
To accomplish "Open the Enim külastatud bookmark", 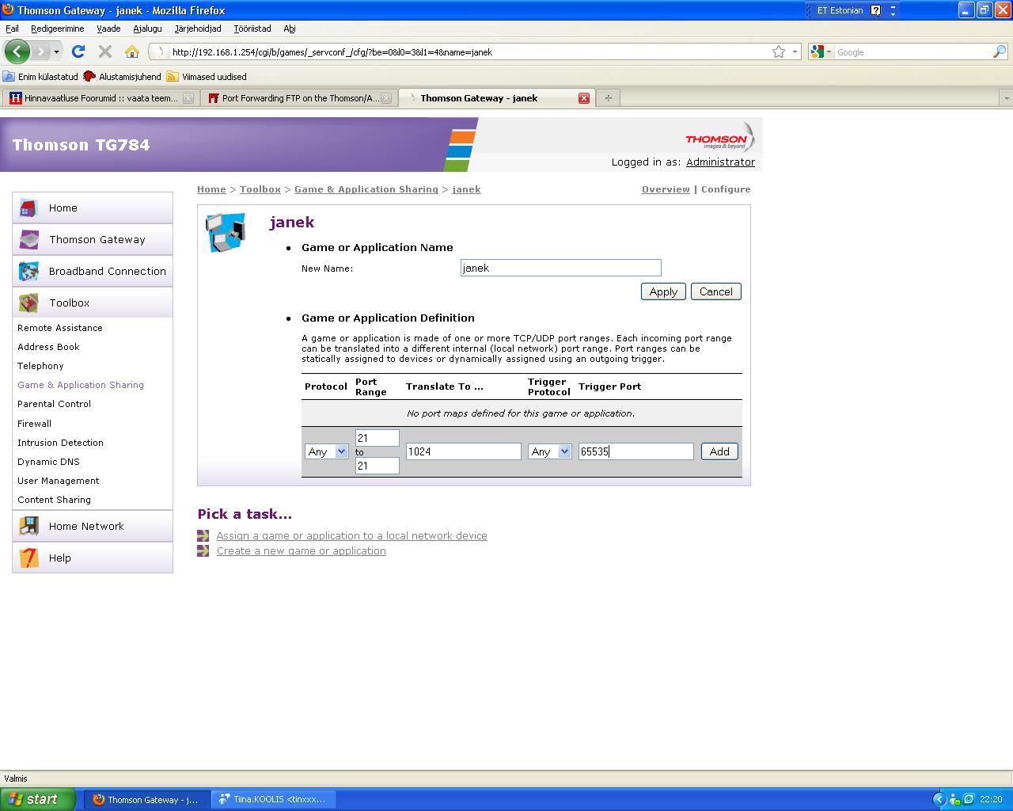I will tap(40, 77).
